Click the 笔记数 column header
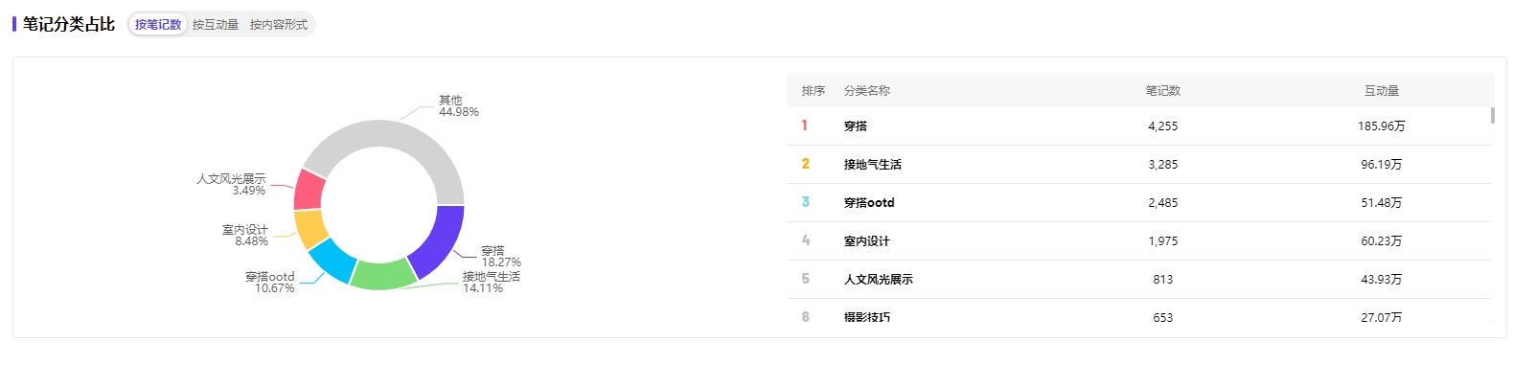This screenshot has height=365, width=1513. click(1163, 91)
